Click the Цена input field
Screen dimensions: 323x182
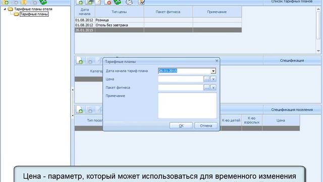pos(181,79)
